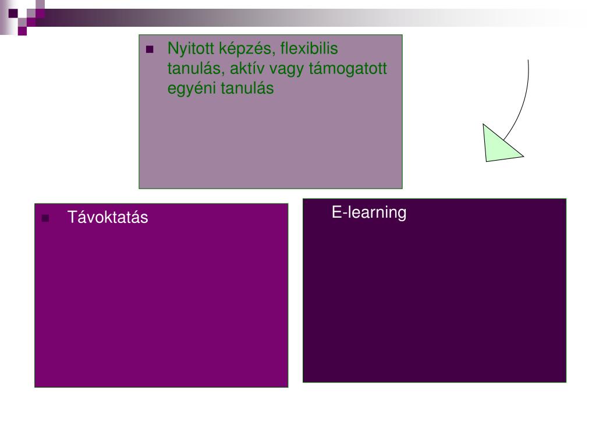Click the text "Nyitott képzés, flexibilis"
This screenshot has width=596, height=447.
click(253, 49)
